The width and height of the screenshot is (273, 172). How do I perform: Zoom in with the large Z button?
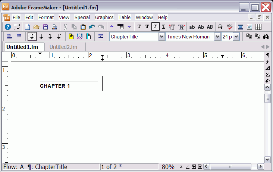pos(188,167)
